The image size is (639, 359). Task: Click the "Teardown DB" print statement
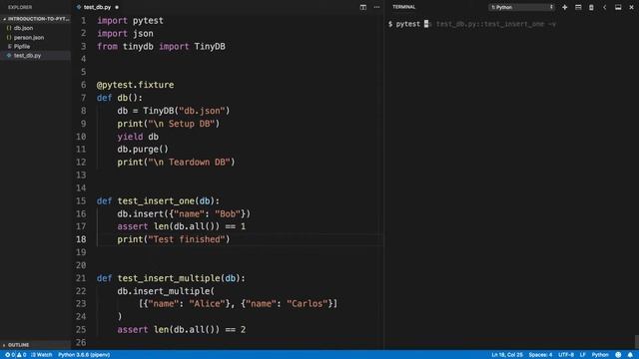[176, 162]
